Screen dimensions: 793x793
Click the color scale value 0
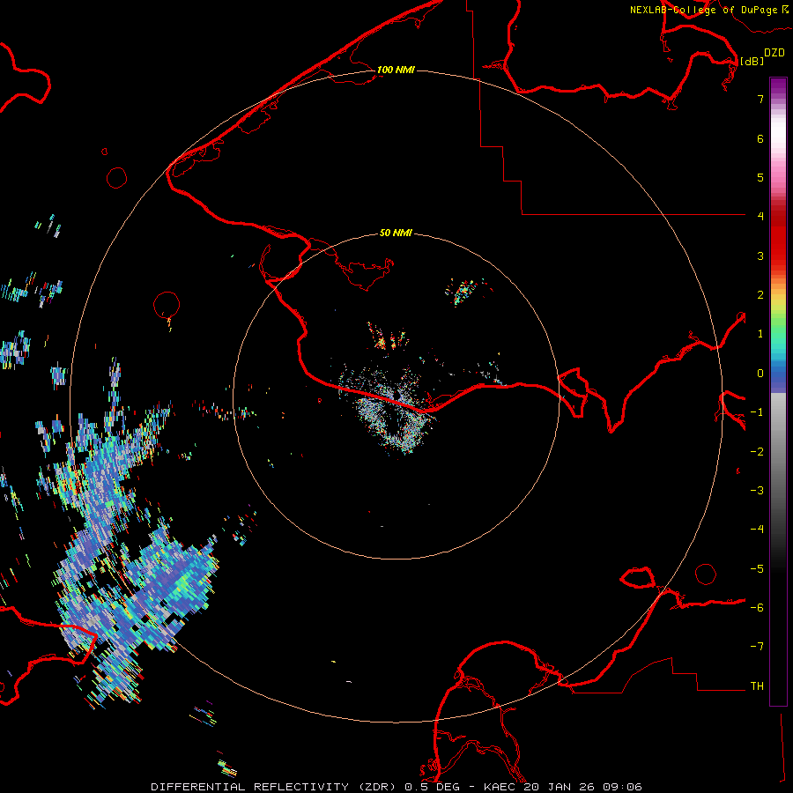coord(760,374)
